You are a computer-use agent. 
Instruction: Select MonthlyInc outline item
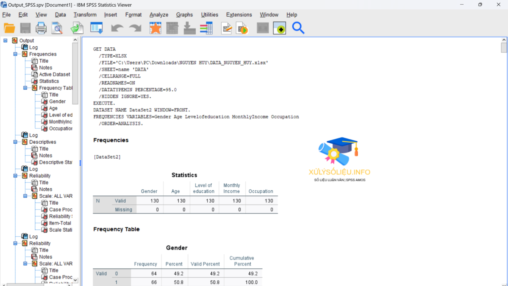[61, 122]
